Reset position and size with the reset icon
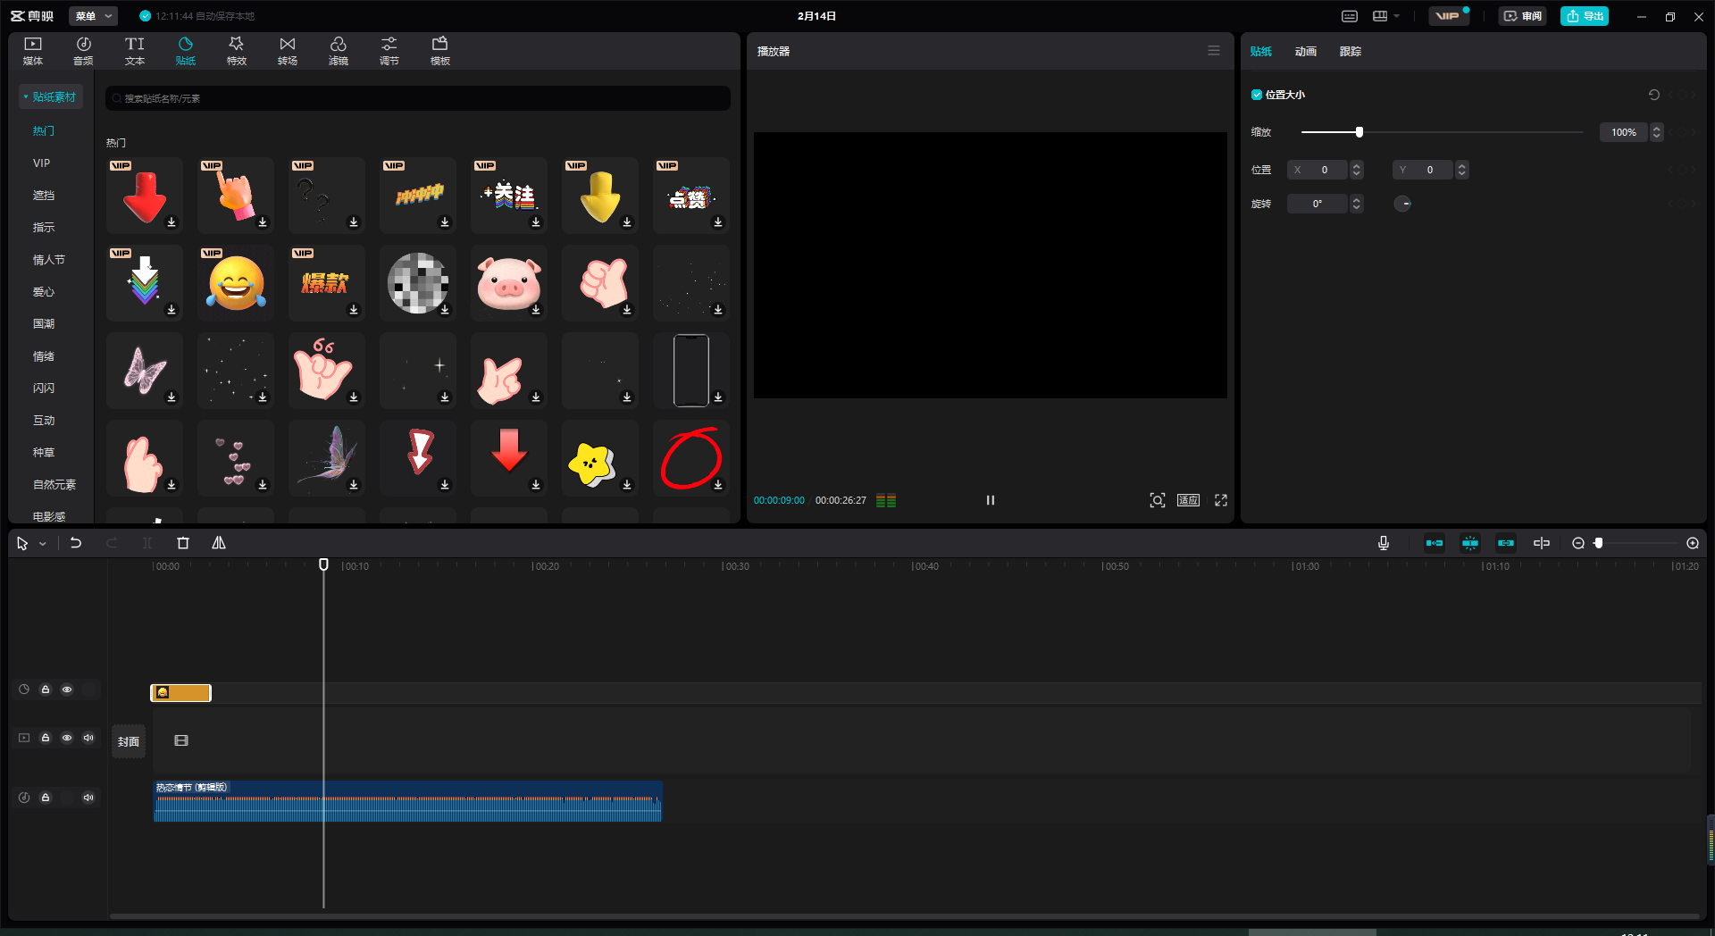1715x936 pixels. pos(1654,95)
